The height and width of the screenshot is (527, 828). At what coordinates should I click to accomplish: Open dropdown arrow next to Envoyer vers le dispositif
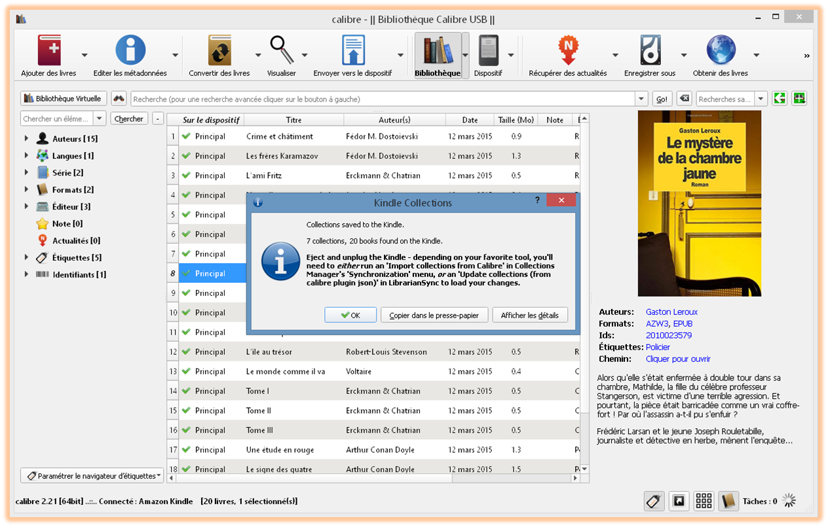400,55
